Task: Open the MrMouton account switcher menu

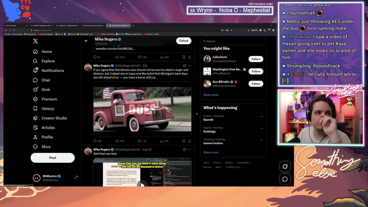Action: coord(75,178)
